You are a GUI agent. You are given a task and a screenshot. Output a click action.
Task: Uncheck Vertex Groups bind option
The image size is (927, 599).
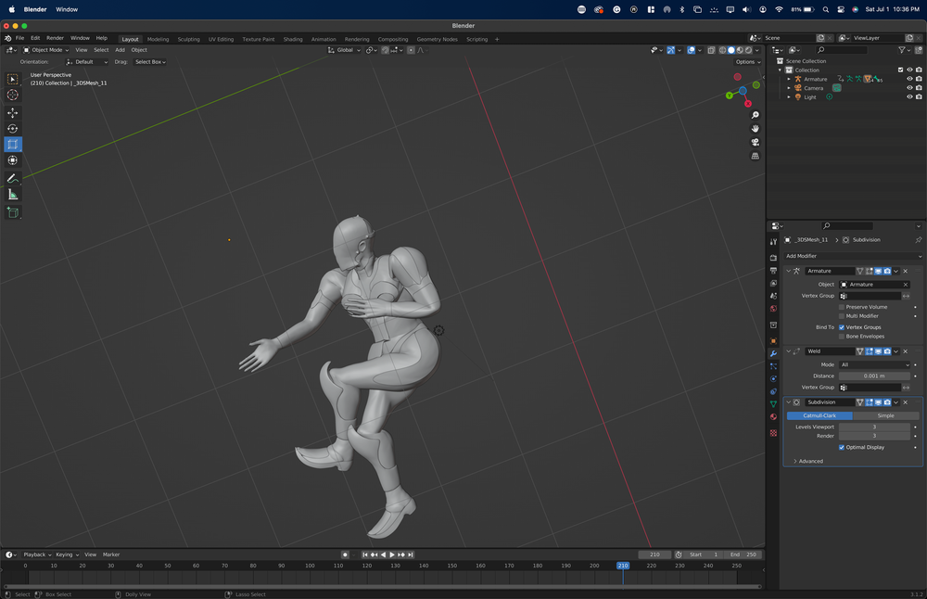tap(842, 327)
